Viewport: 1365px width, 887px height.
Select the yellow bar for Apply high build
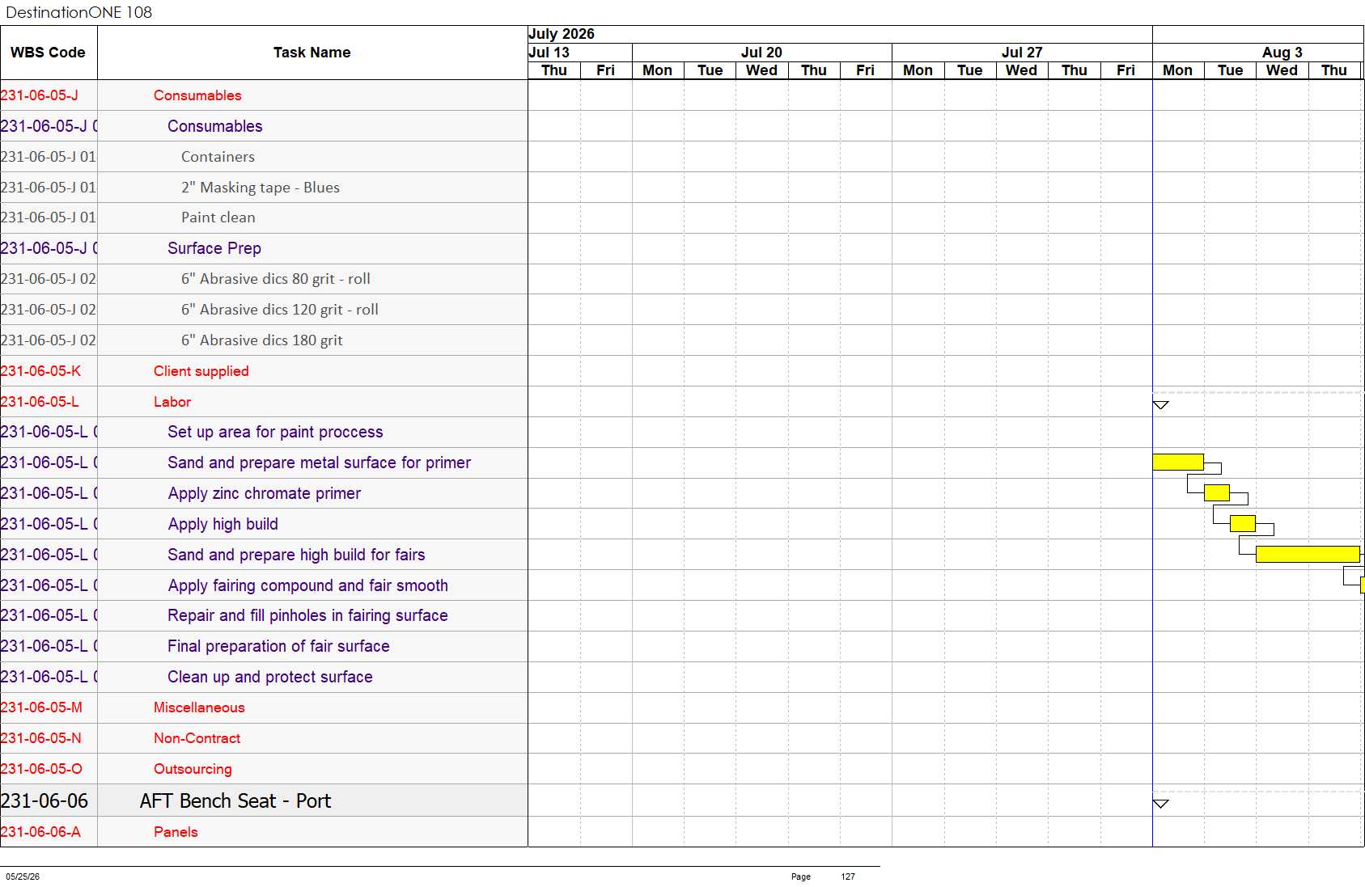1243,523
